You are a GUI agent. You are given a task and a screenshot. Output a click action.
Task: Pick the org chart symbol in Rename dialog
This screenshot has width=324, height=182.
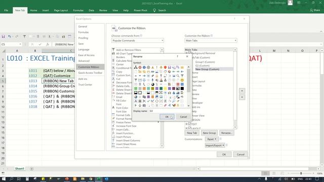coord(136,67)
